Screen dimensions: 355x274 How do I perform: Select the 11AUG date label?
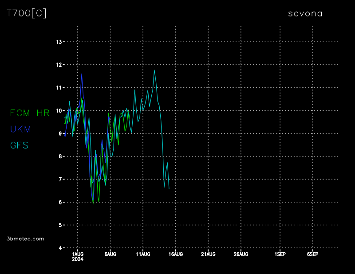point(143,254)
